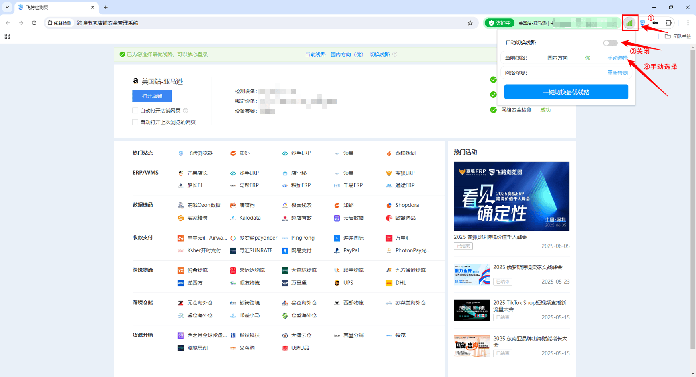
Task: Click the green signal strength line icon
Action: (x=630, y=23)
